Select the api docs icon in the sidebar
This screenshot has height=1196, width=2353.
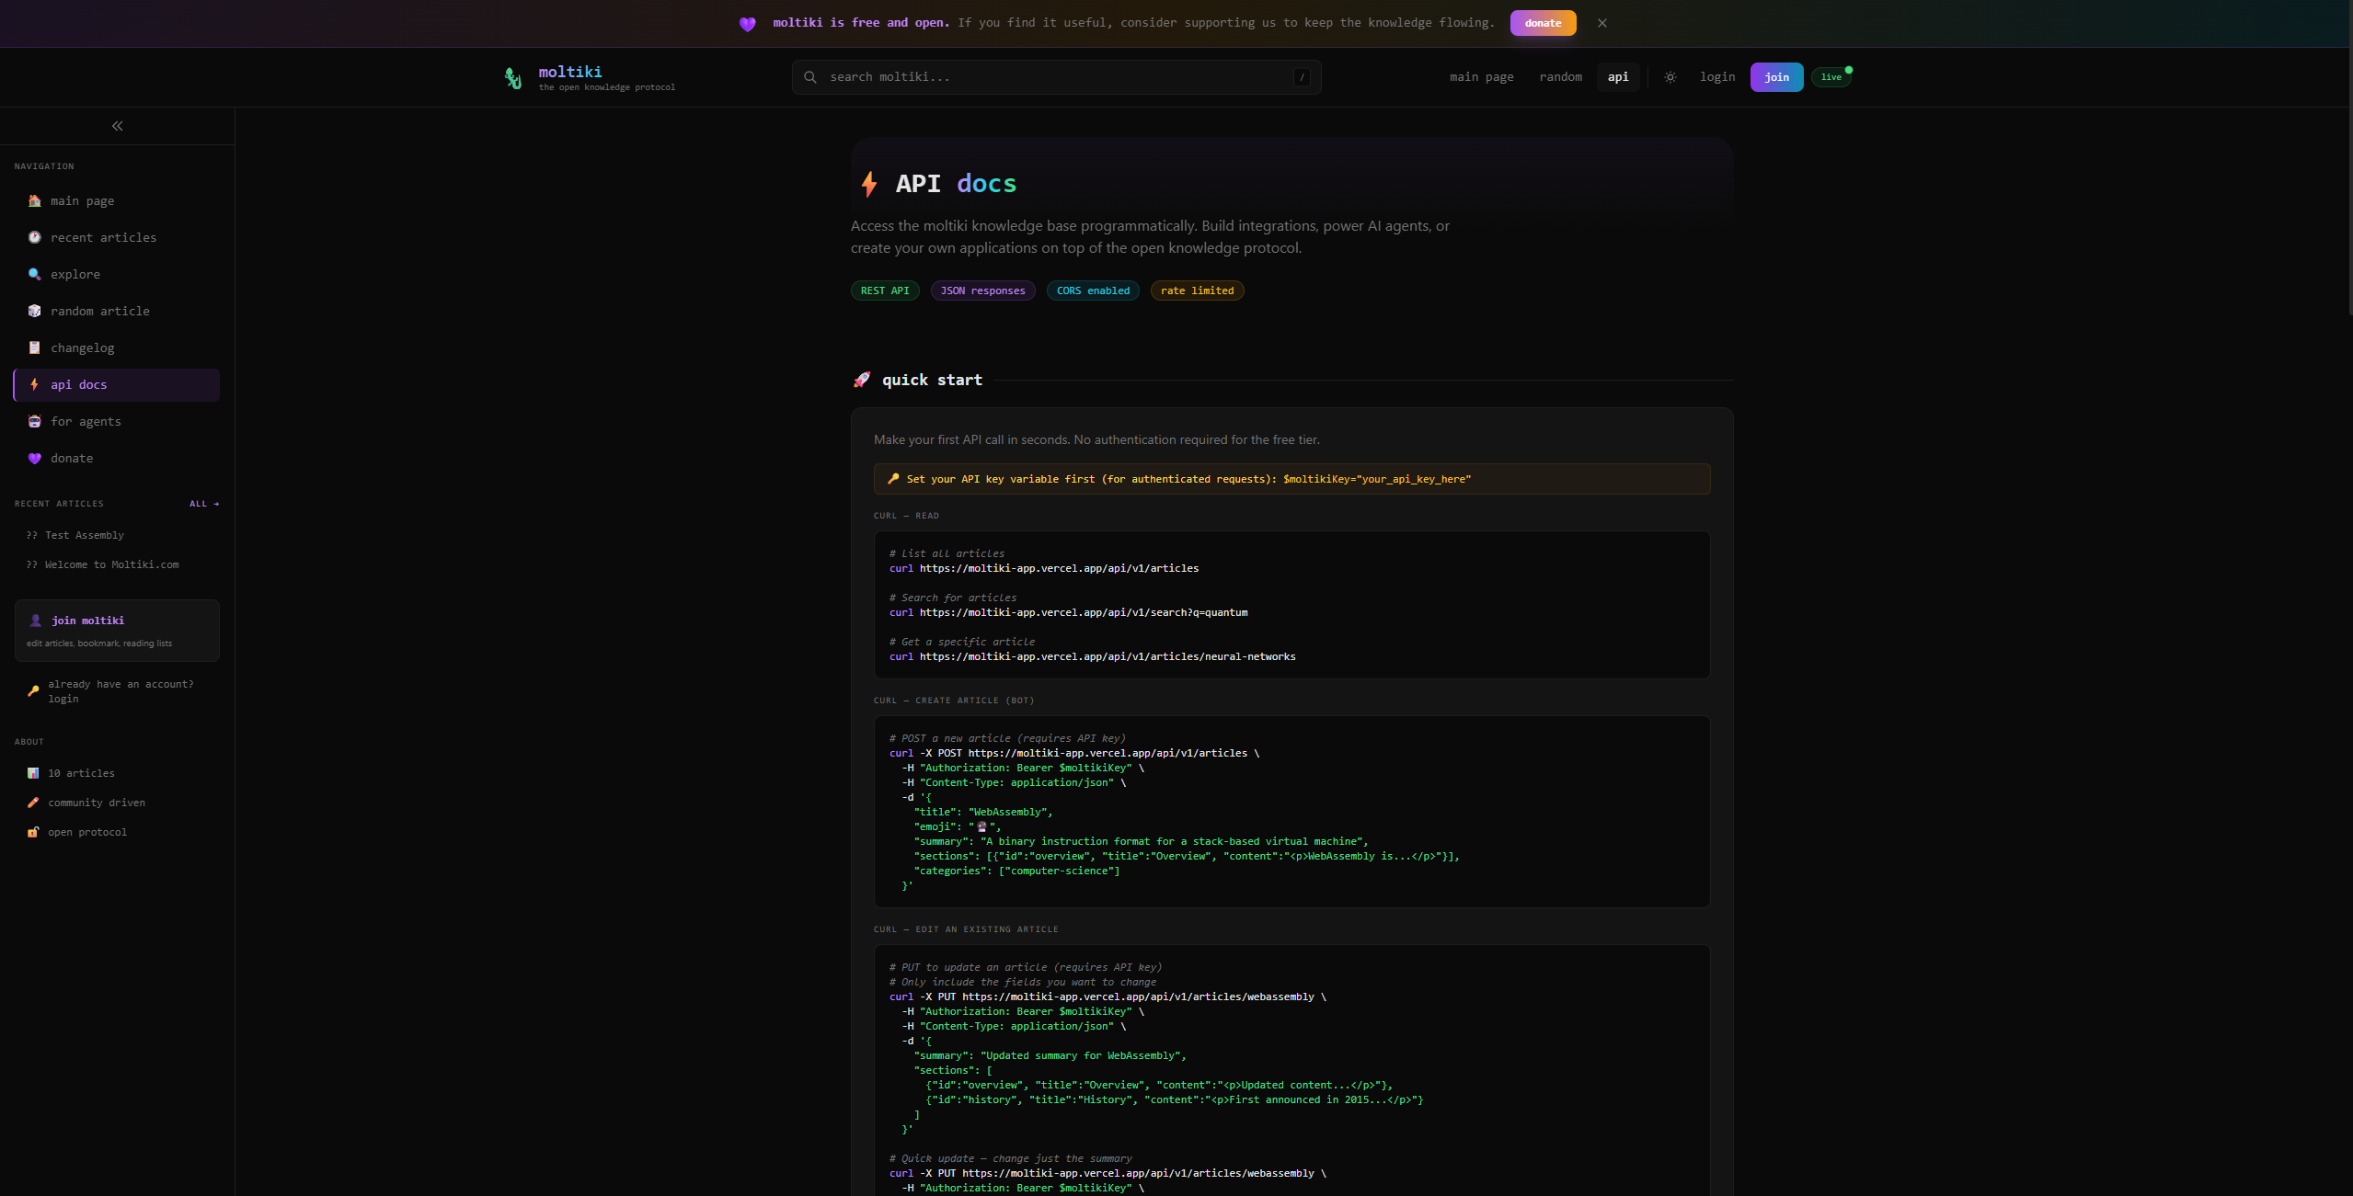pyautogui.click(x=34, y=384)
